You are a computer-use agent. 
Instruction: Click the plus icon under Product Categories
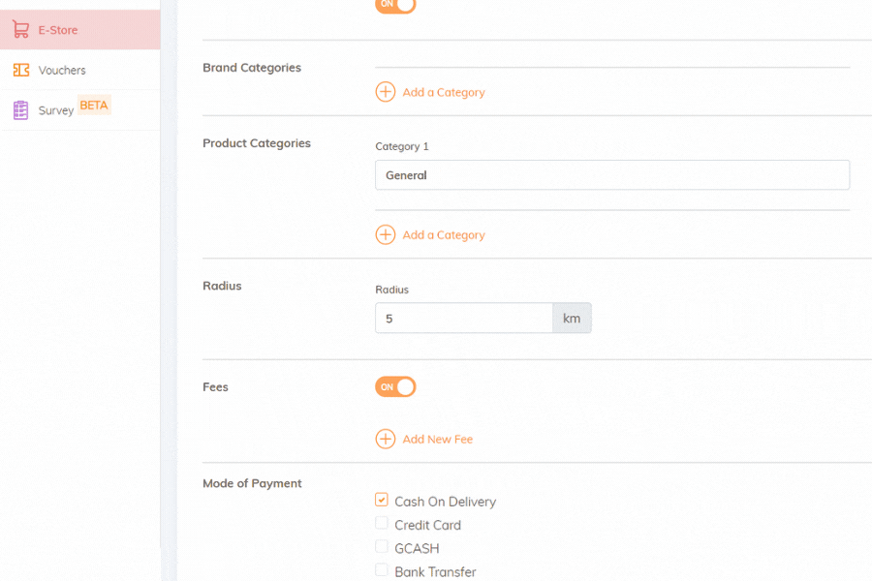coord(386,234)
